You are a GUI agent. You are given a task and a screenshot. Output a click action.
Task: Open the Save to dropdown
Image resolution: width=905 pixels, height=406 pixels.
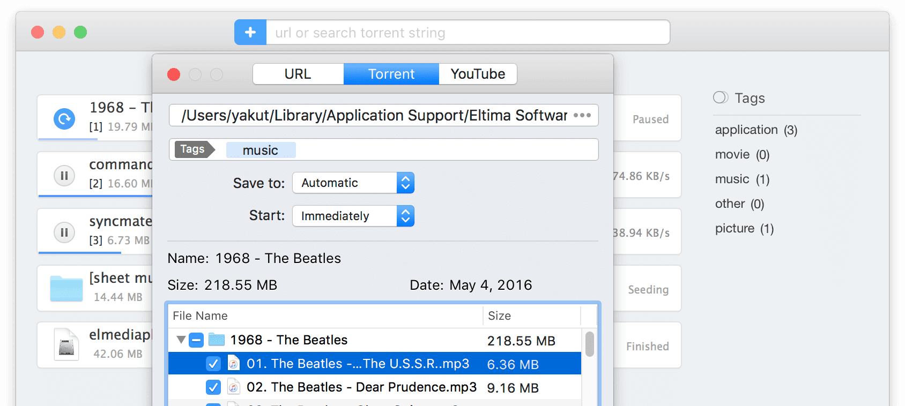click(353, 183)
